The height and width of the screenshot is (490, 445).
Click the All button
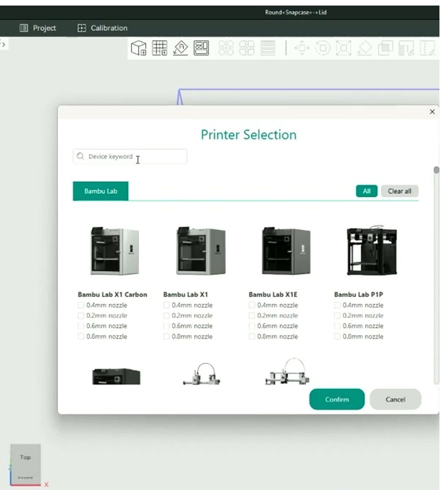pyautogui.click(x=367, y=191)
